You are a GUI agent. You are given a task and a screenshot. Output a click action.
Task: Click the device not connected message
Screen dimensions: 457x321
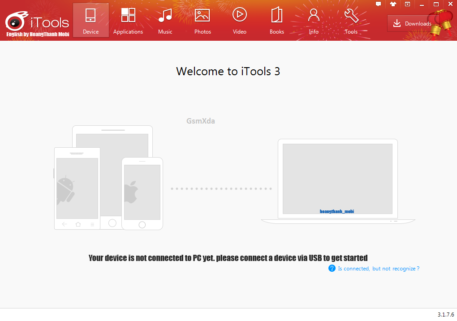tap(228, 258)
